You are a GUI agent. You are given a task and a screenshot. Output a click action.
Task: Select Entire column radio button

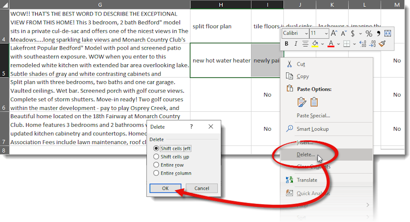pyautogui.click(x=156, y=173)
